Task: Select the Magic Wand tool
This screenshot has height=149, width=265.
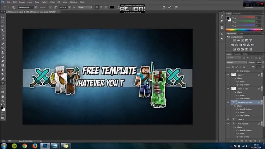Action: (3, 30)
